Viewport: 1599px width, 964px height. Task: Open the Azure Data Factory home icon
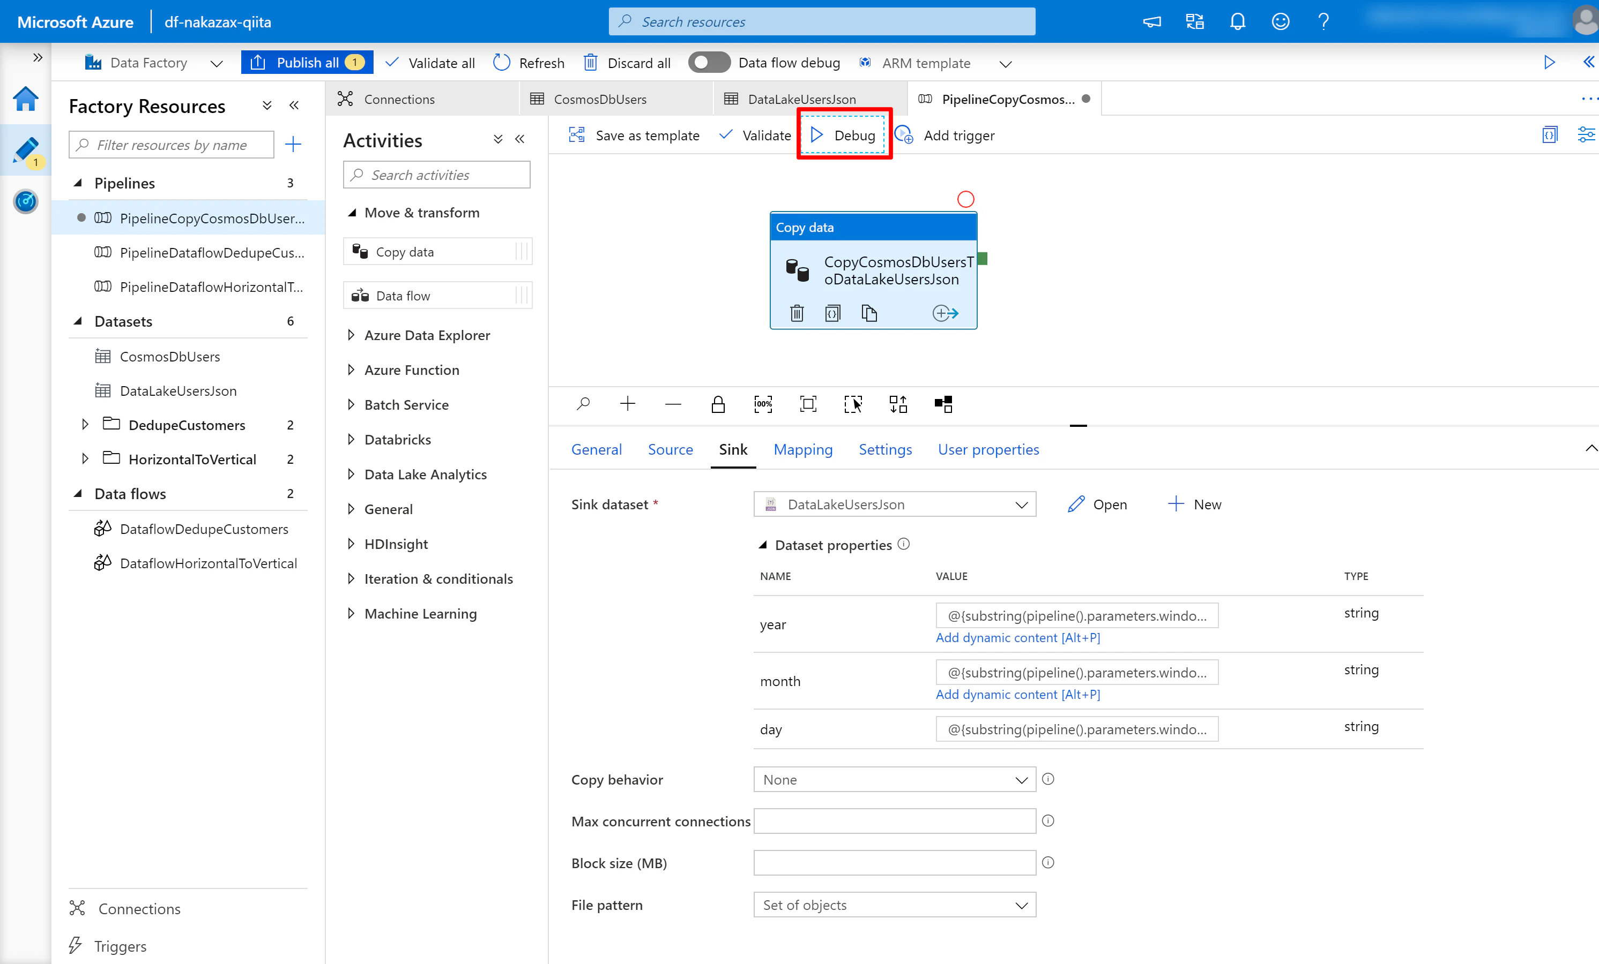pyautogui.click(x=25, y=99)
